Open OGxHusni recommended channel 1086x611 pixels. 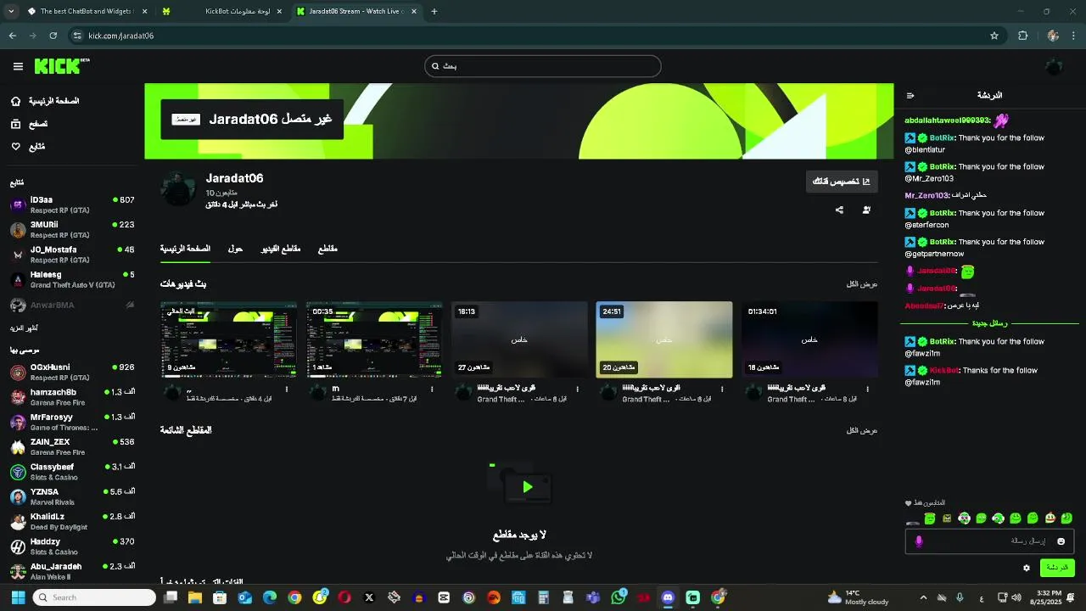pyautogui.click(x=72, y=372)
